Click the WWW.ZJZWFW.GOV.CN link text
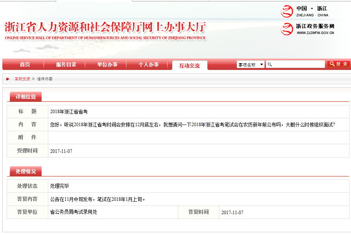 [315, 33]
